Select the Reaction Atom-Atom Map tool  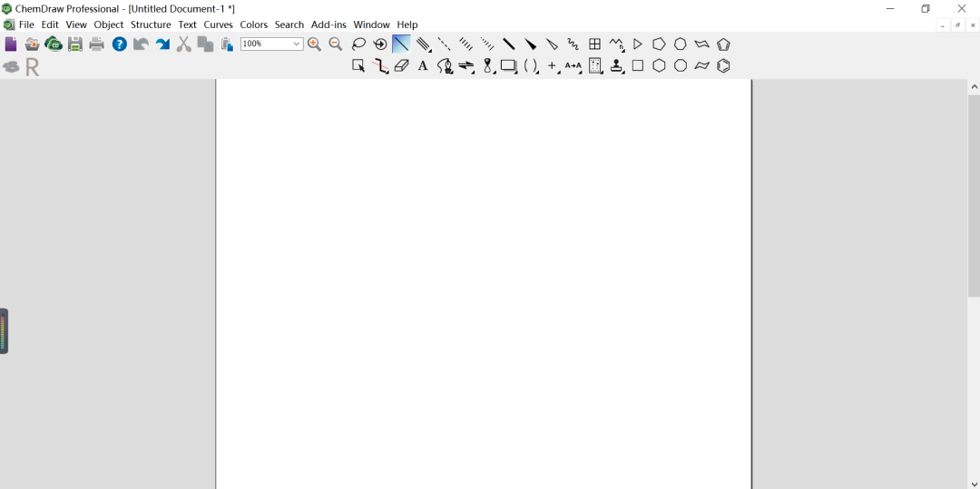(x=573, y=65)
